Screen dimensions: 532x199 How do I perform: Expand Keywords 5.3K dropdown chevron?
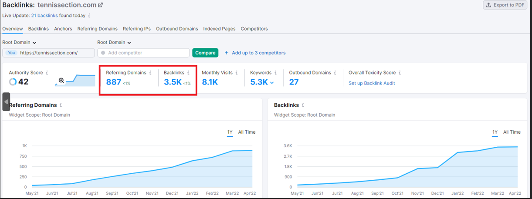point(272,82)
